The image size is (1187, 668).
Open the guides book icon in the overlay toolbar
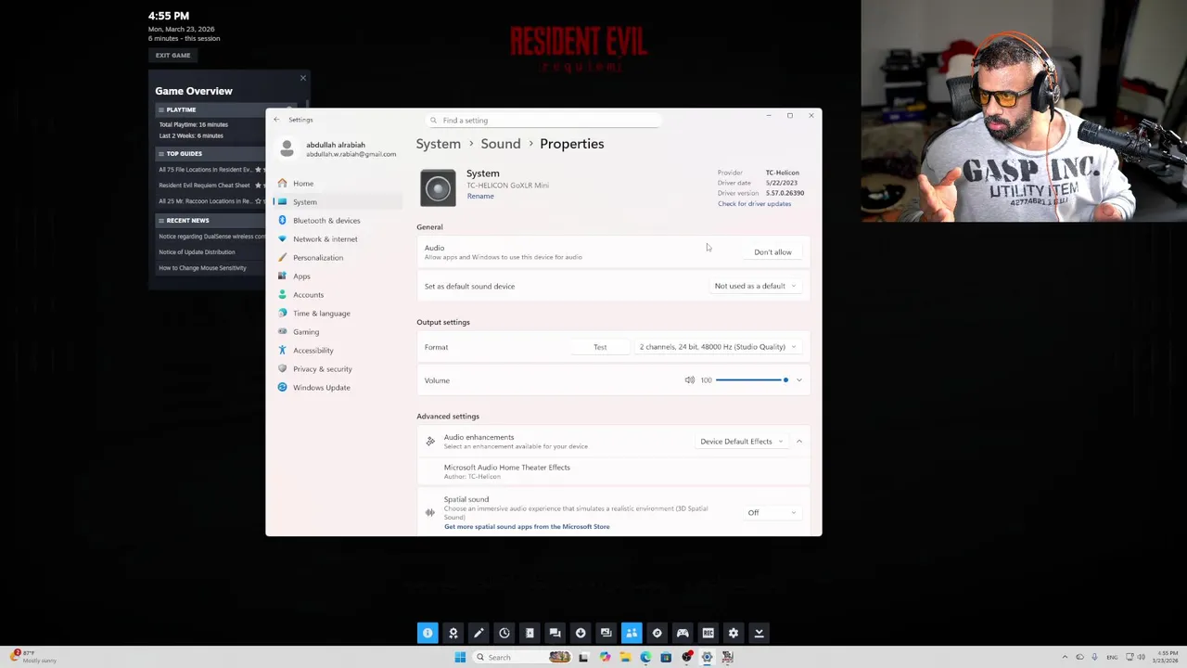[x=530, y=633]
